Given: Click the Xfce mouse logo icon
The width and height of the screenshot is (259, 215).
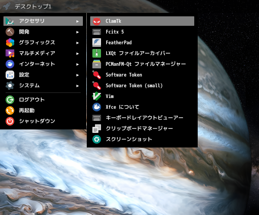Looking at the screenshot, I should click(96, 107).
